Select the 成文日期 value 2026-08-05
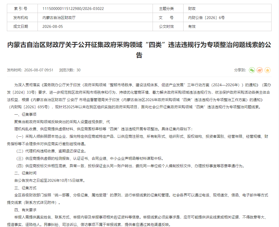279x227 pixels. point(53,26)
